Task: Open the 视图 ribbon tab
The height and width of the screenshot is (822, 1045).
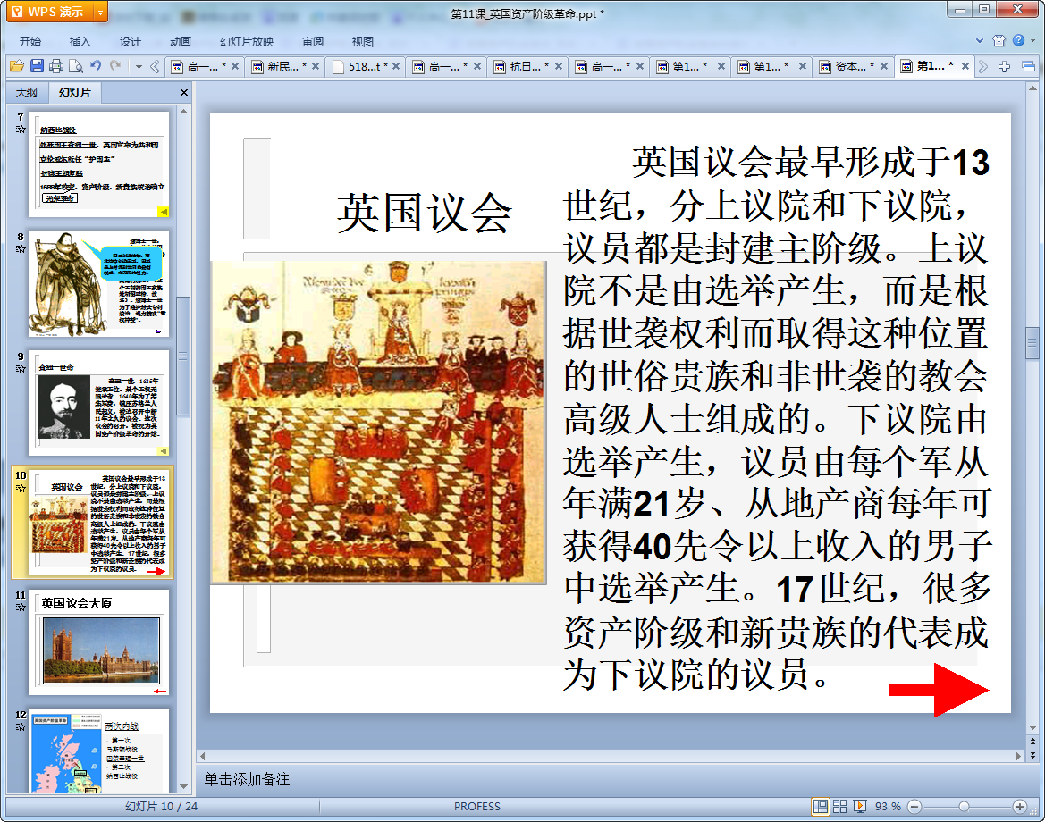Action: [363, 41]
